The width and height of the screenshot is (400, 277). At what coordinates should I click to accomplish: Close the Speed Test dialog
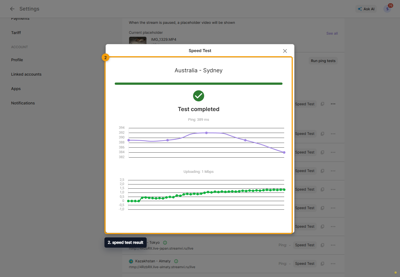[x=285, y=51]
